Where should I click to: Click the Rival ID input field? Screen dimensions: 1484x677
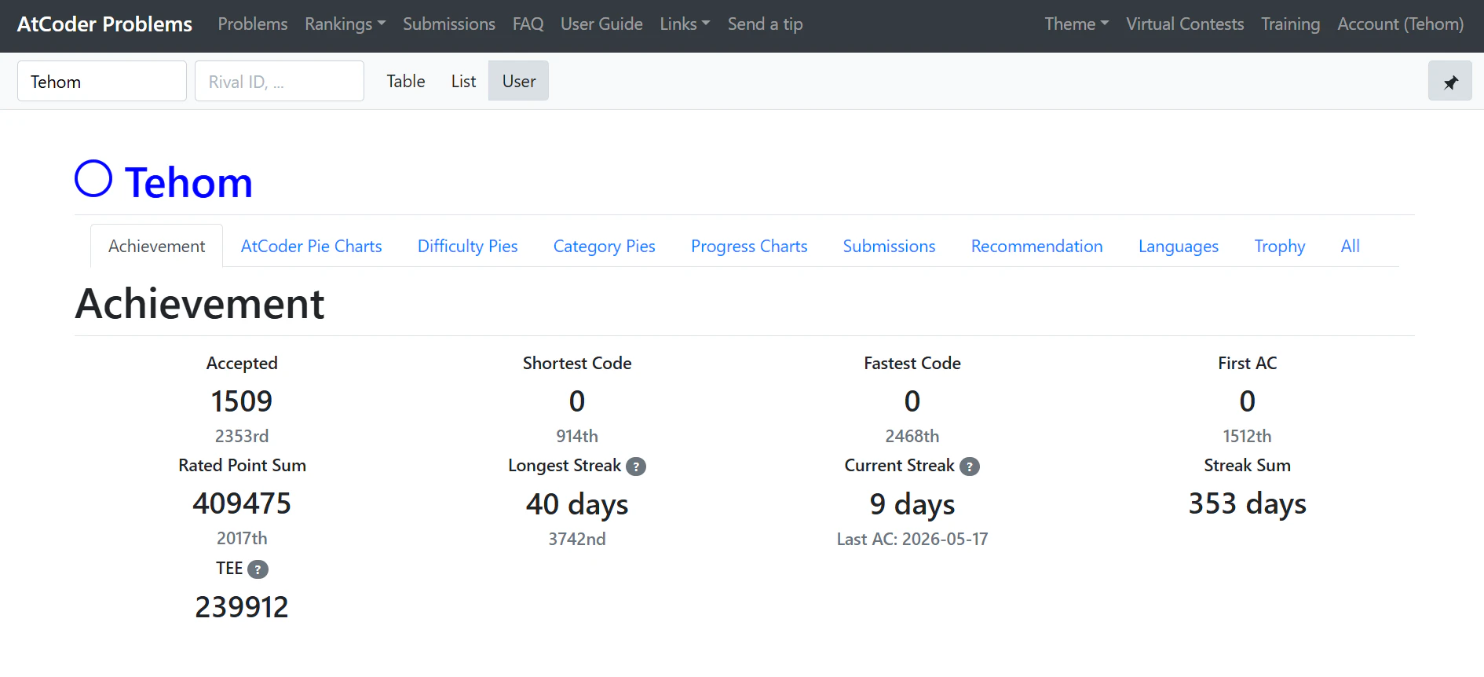[280, 81]
